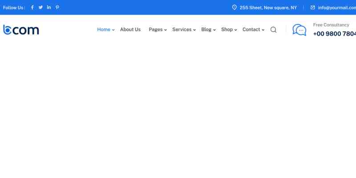Click the Free Consultancy text

click(331, 25)
